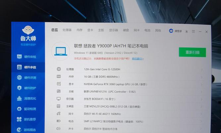Open 硬件评测 benchmark section

(27, 78)
